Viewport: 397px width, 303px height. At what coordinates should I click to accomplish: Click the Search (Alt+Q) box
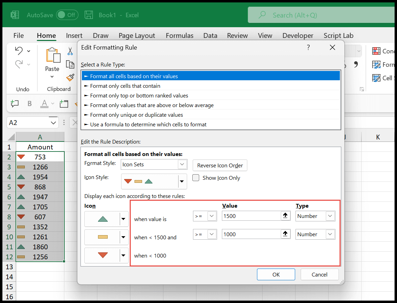pos(321,15)
